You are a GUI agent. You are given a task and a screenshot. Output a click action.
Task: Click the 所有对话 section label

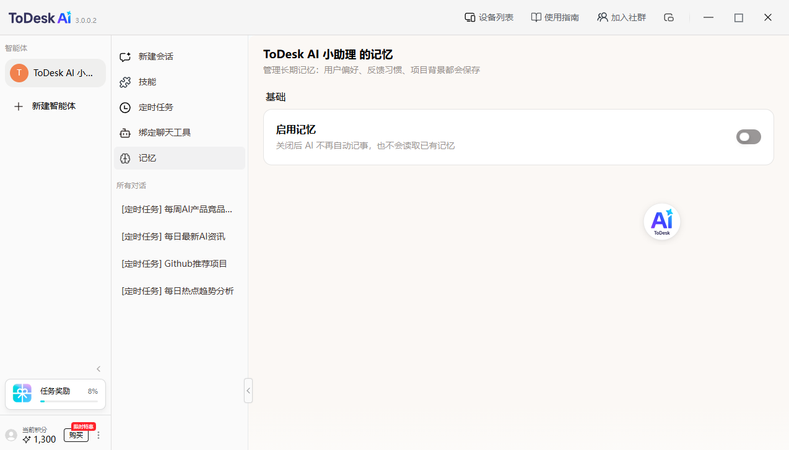pyautogui.click(x=131, y=185)
